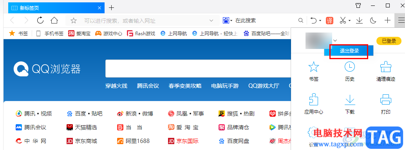Click the magnifier search icon
Viewport: 405px width, 150px height.
pos(300,20)
